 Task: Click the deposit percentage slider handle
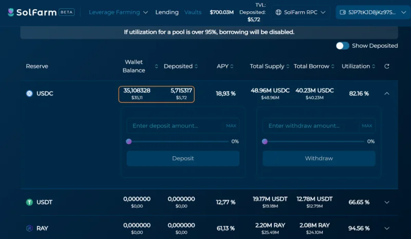pos(129,142)
